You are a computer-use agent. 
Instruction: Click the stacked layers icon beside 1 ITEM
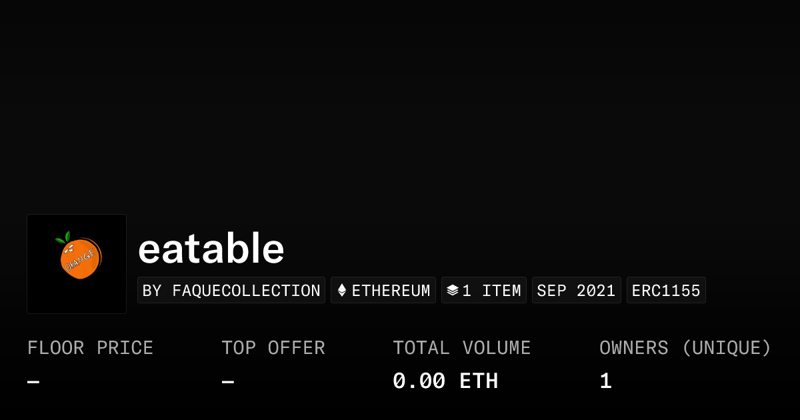point(453,291)
